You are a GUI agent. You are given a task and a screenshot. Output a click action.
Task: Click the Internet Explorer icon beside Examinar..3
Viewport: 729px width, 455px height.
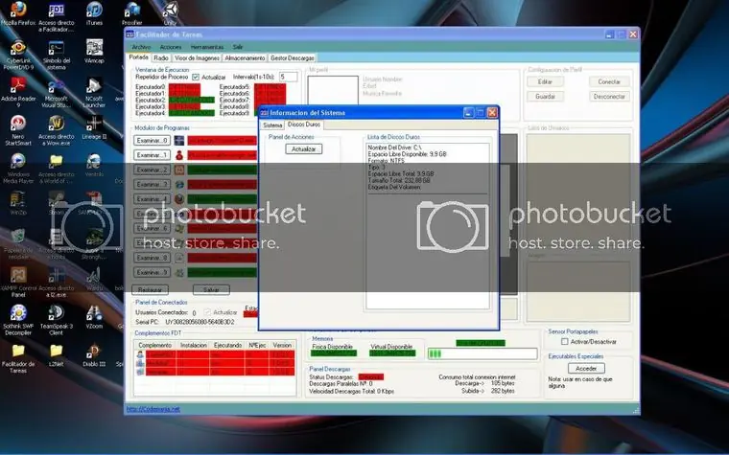(179, 184)
